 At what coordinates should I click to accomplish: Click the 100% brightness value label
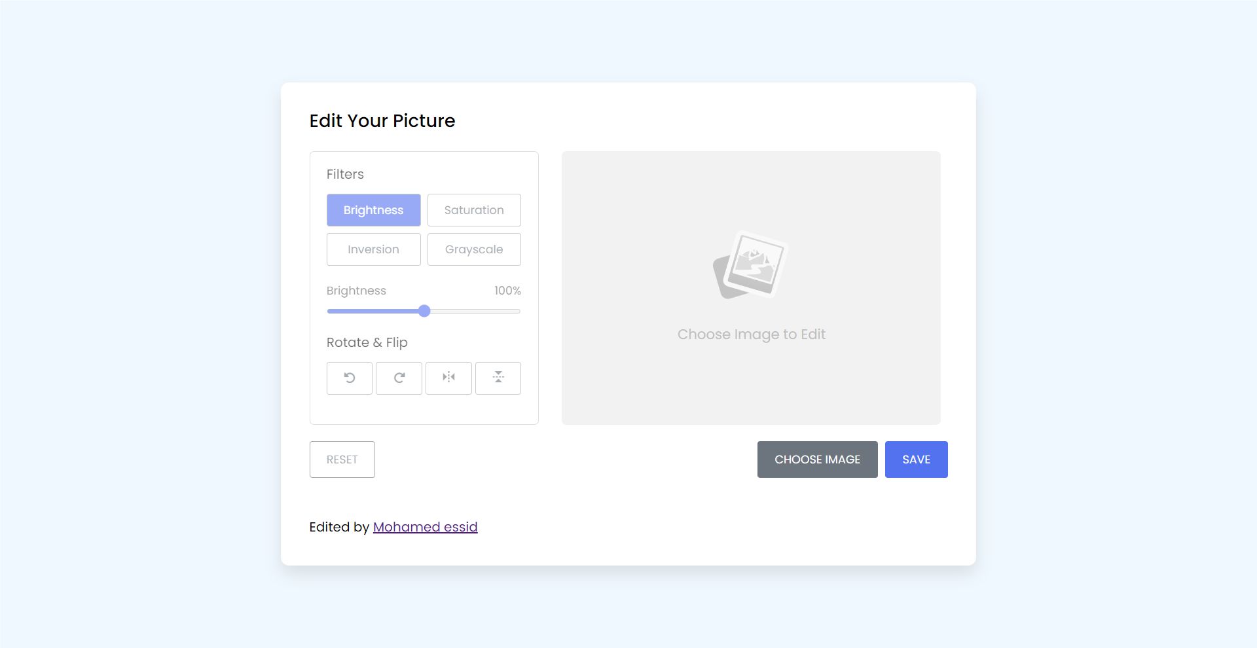[507, 291]
